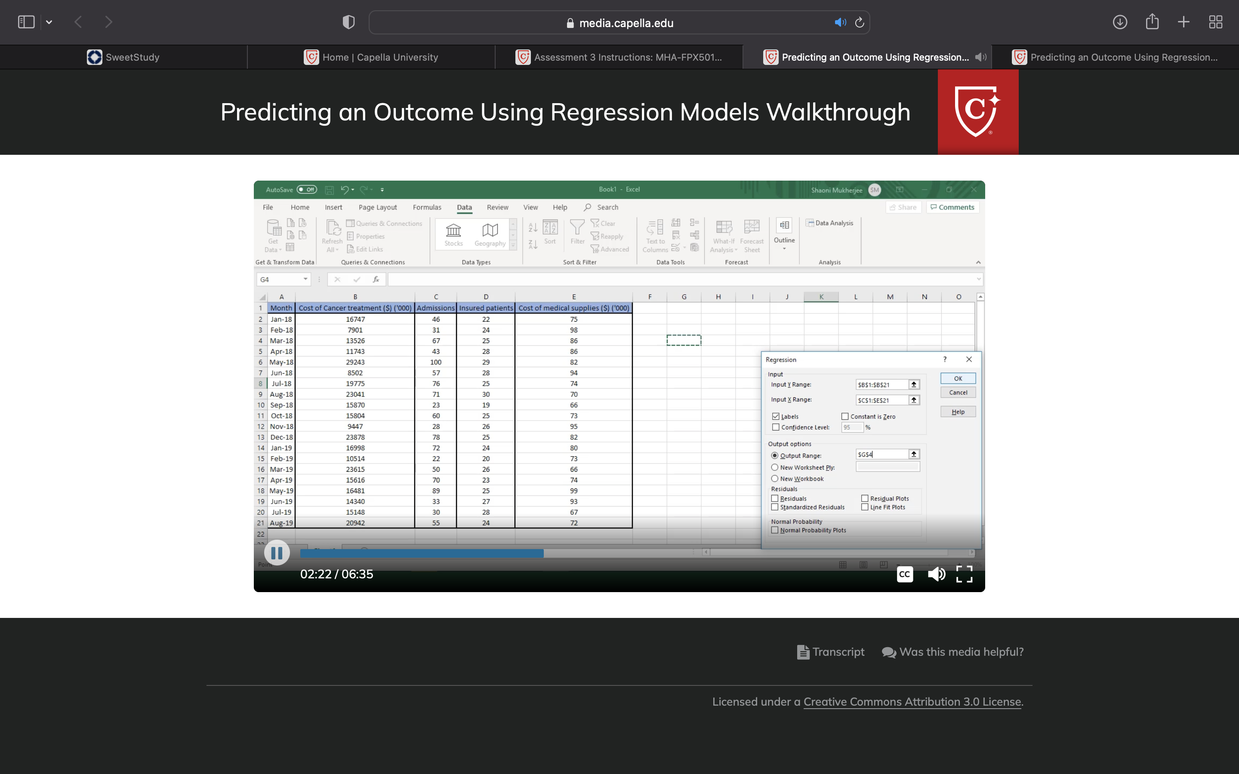Image resolution: width=1239 pixels, height=774 pixels.
Task: Check the Standardized Residuals checkbox
Action: pos(775,507)
